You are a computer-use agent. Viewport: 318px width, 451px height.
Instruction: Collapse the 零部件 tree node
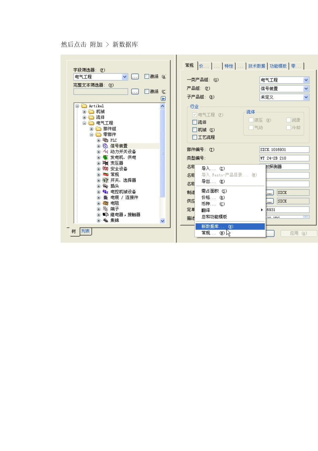[x=91, y=134]
